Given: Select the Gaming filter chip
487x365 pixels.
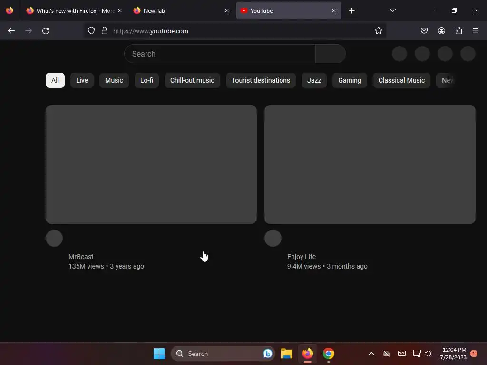Looking at the screenshot, I should [x=350, y=80].
